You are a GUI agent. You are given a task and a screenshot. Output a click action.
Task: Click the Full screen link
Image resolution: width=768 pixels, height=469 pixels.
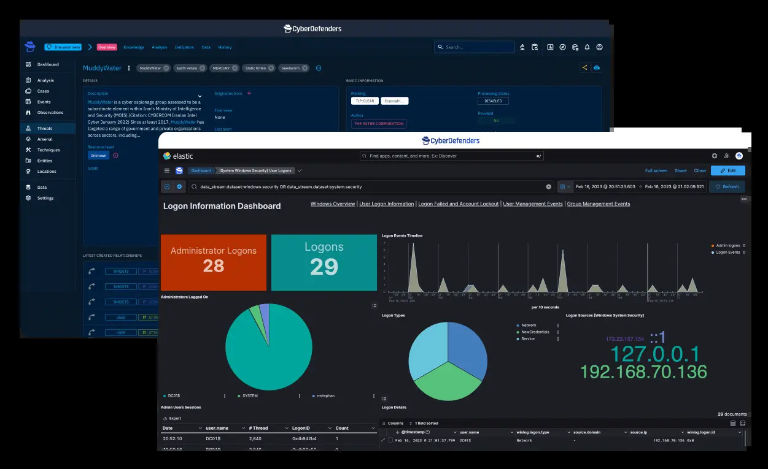[x=656, y=170]
